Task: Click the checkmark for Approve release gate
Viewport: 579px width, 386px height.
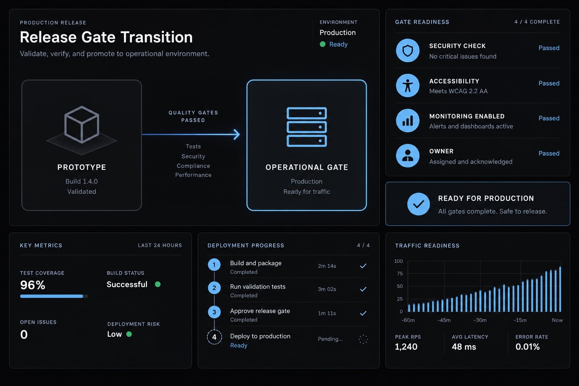Action: tap(363, 313)
